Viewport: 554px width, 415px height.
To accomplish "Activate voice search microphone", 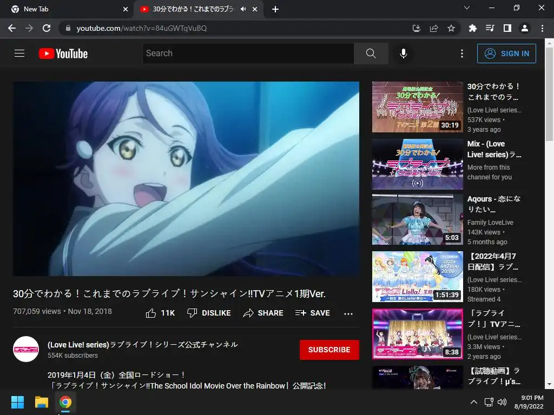I will pyautogui.click(x=404, y=53).
